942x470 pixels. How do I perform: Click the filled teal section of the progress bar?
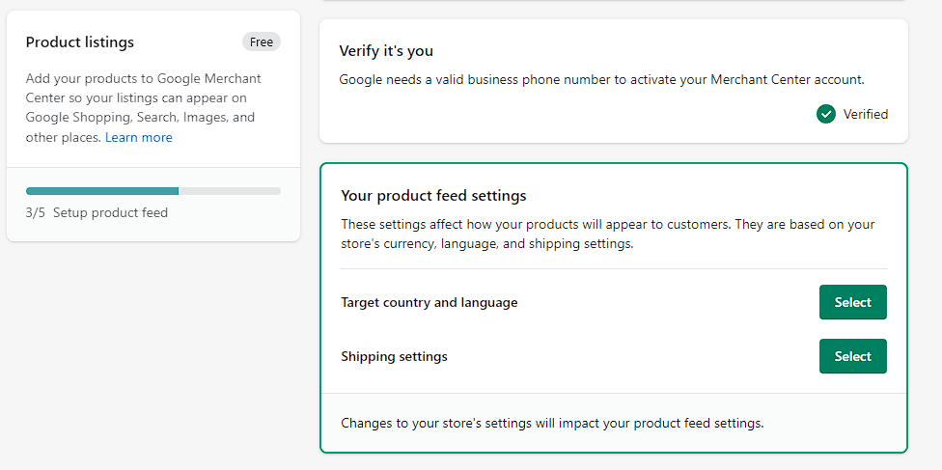point(102,191)
